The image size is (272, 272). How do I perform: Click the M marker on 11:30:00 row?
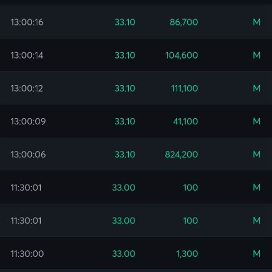257,253
